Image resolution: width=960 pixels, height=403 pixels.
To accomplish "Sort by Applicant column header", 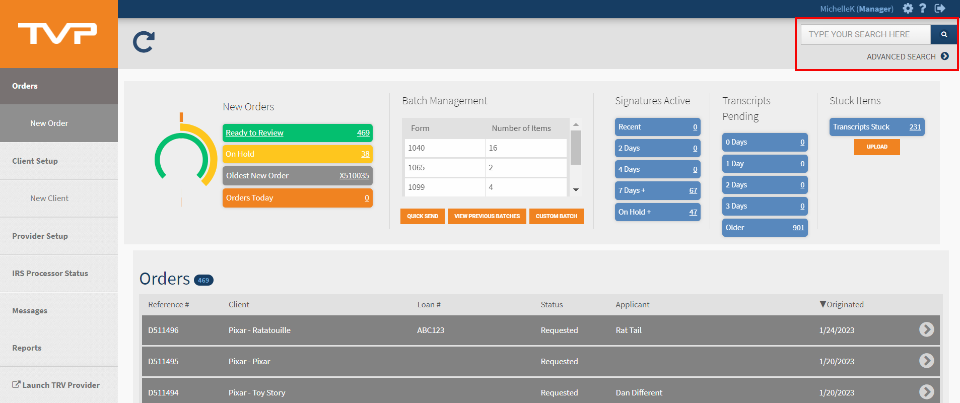I will coord(632,304).
